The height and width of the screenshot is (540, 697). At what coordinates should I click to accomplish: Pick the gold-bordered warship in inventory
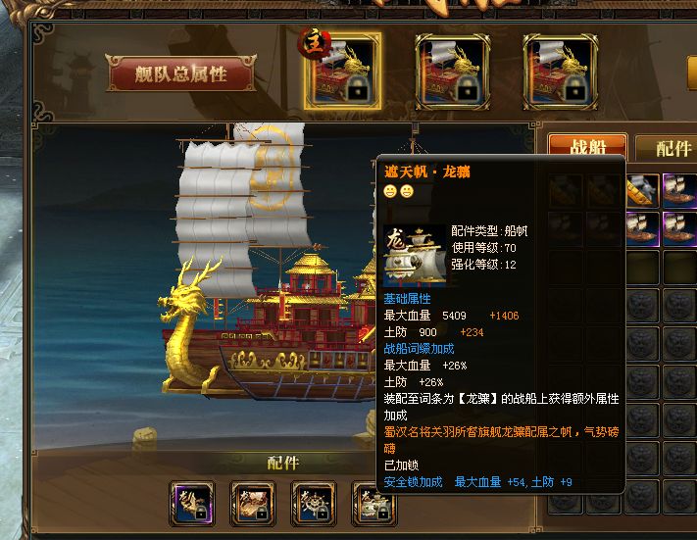point(642,190)
